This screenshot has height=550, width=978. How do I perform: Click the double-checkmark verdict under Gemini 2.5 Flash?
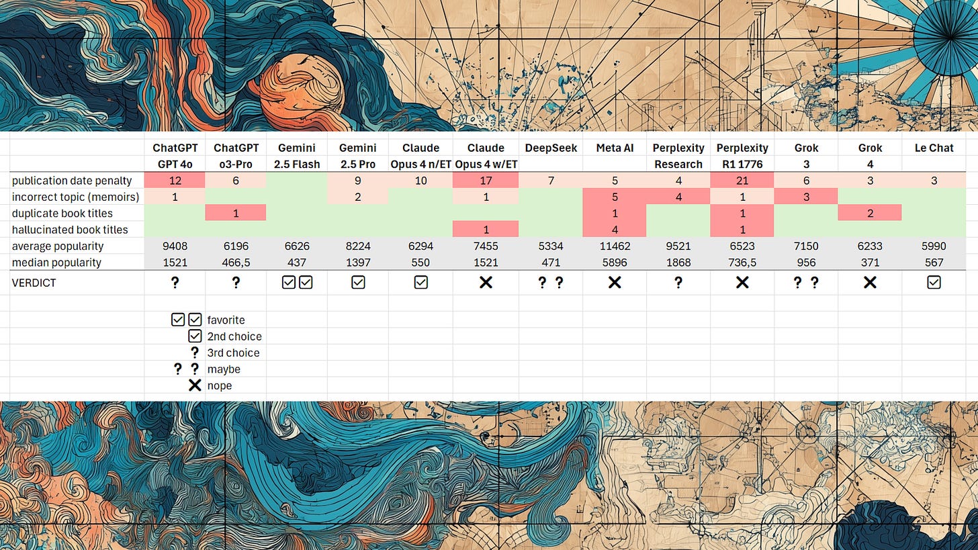pyautogui.click(x=297, y=283)
